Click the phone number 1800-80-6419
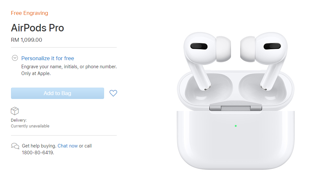The height and width of the screenshot is (185, 309). click(x=38, y=153)
